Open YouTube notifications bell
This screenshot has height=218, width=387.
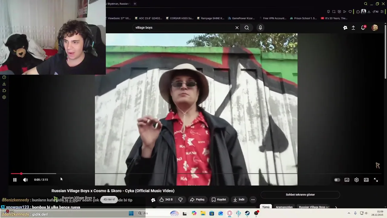(363, 28)
